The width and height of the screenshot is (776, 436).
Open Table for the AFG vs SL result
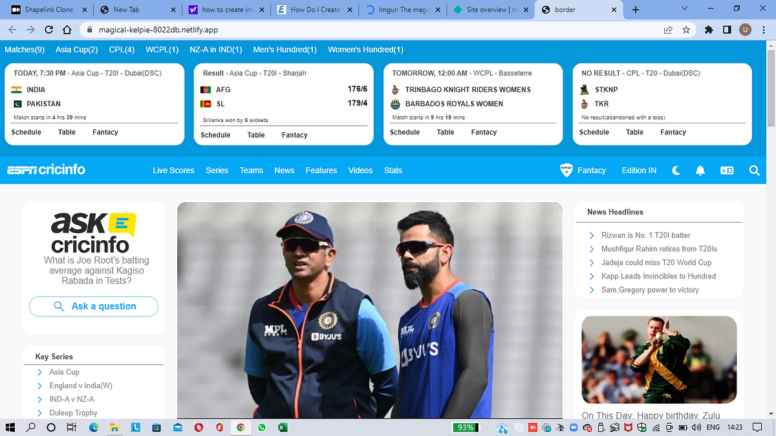[255, 135]
